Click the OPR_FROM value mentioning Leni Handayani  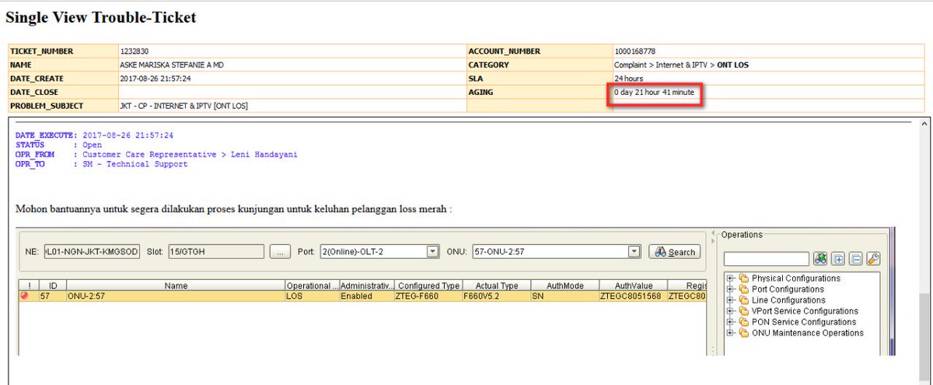pos(190,154)
